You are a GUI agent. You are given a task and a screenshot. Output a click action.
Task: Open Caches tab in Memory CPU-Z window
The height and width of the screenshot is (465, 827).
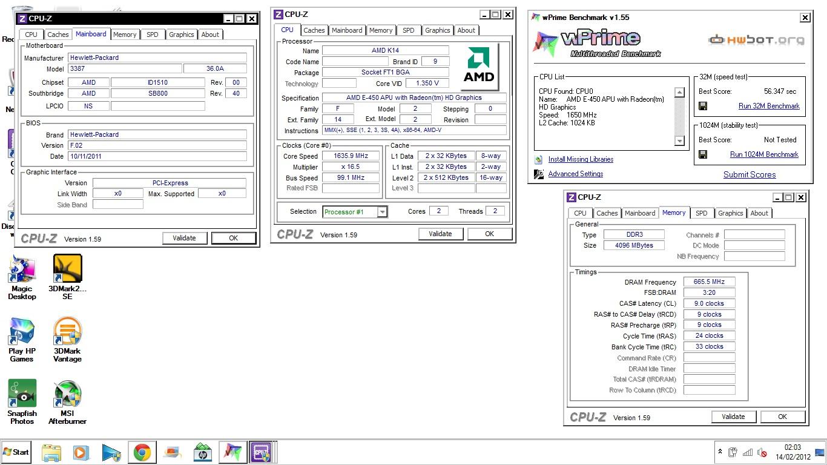[x=607, y=213]
